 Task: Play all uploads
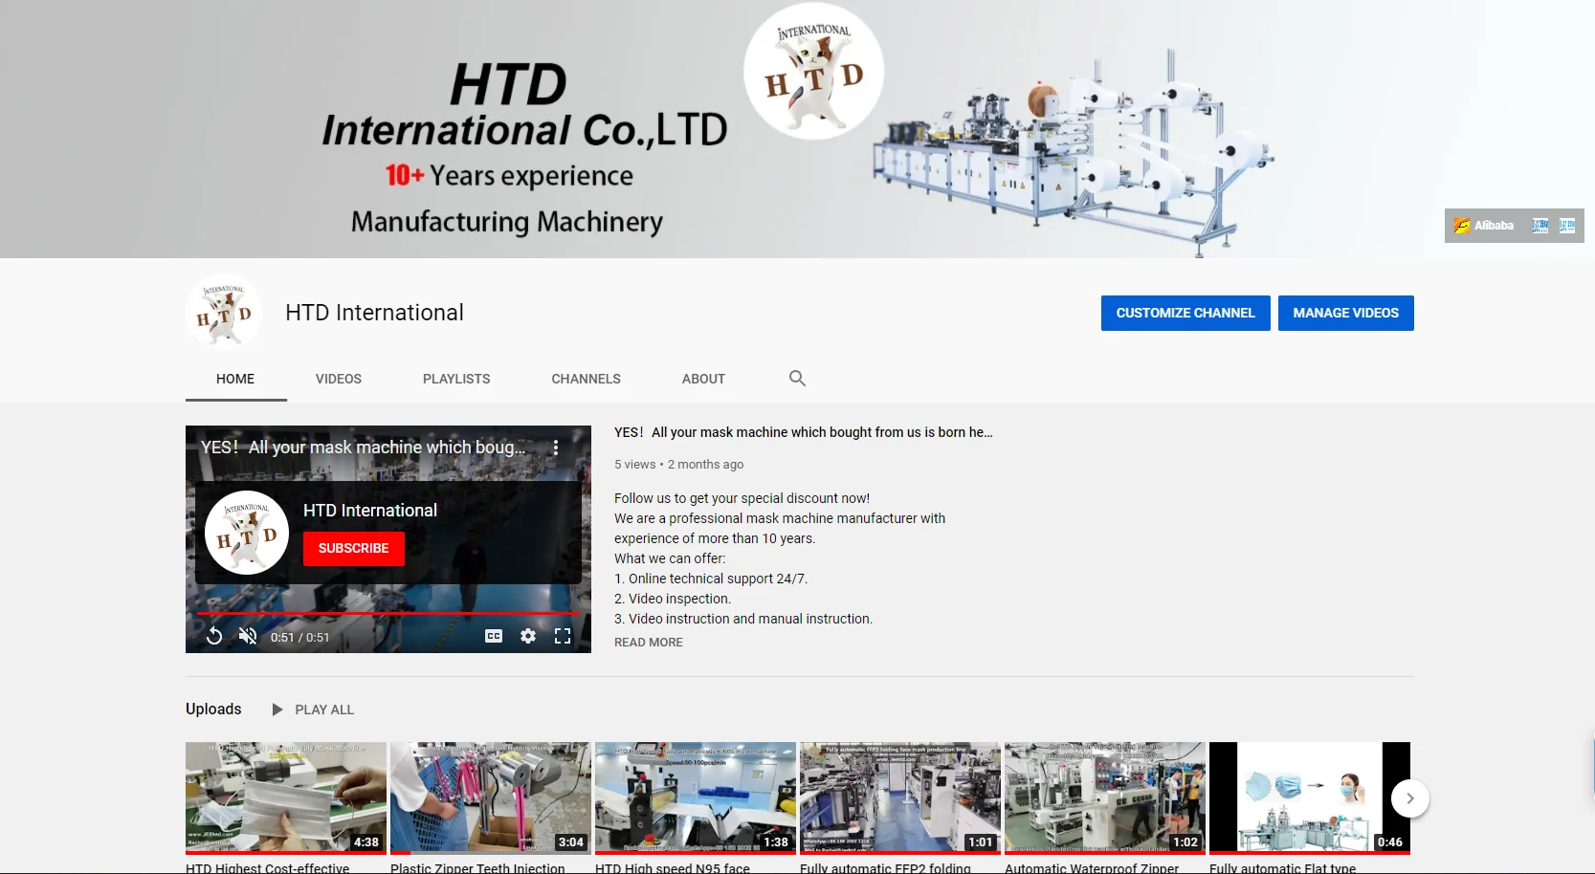(314, 710)
